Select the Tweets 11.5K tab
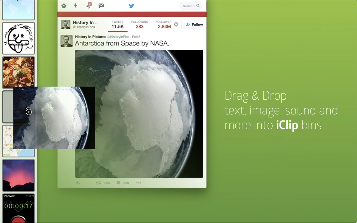The image size is (357, 223). point(118,25)
